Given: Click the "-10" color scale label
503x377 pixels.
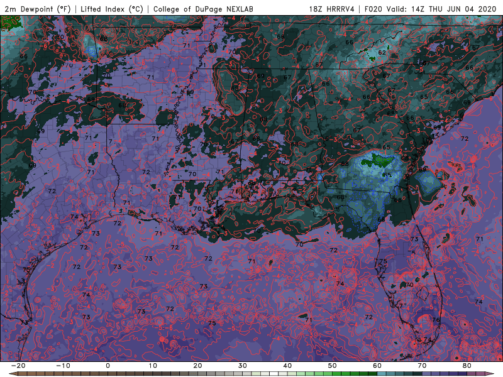Looking at the screenshot, I should coord(63,366).
